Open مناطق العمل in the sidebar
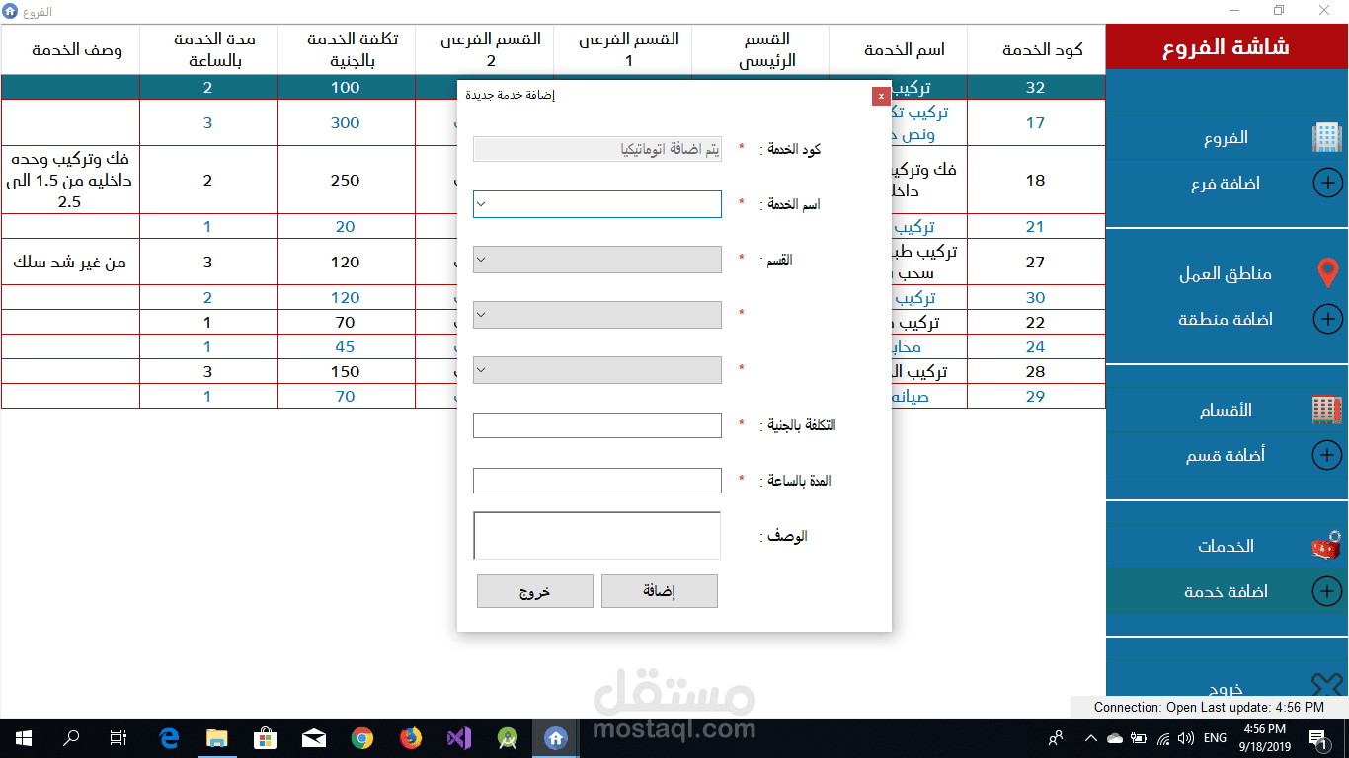This screenshot has height=758, width=1349. click(1224, 273)
